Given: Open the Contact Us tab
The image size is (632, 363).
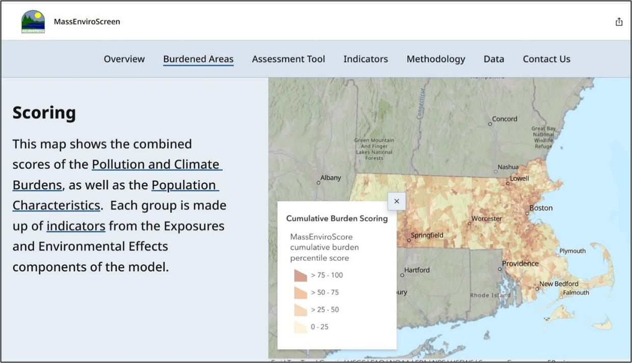Looking at the screenshot, I should pyautogui.click(x=546, y=59).
